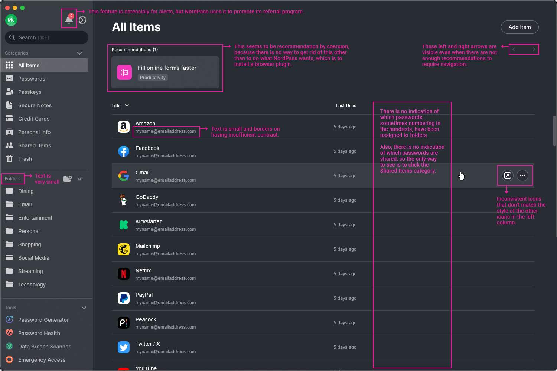Click the Netflix entry title
Screen dimensions: 557x371
(x=143, y=270)
